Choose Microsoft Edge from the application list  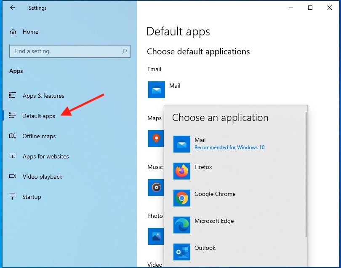(235, 225)
